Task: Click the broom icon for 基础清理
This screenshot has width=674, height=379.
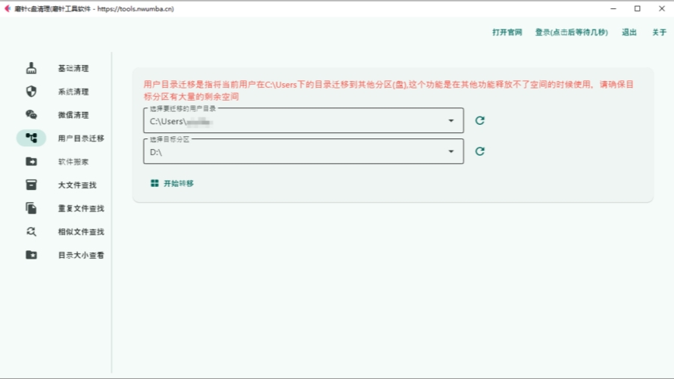Action: click(31, 68)
